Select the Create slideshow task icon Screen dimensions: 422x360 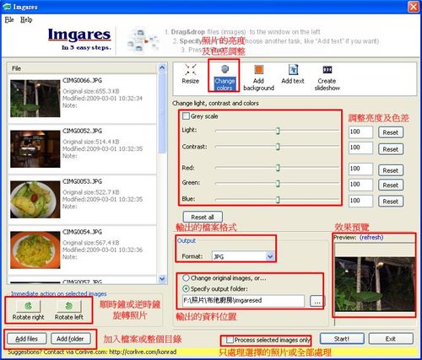pos(327,78)
